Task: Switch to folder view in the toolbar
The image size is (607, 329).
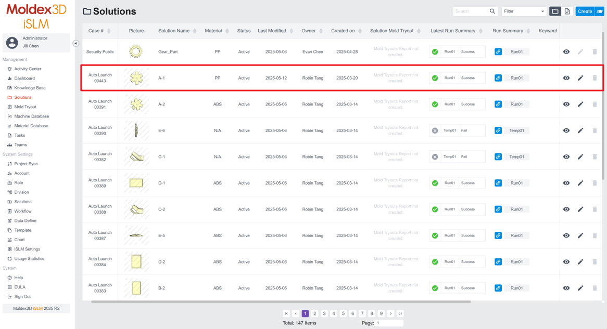Action: (555, 11)
